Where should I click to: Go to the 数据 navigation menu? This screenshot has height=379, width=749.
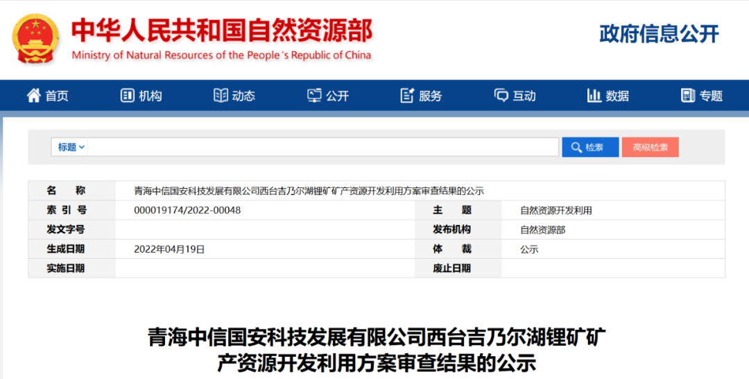617,96
